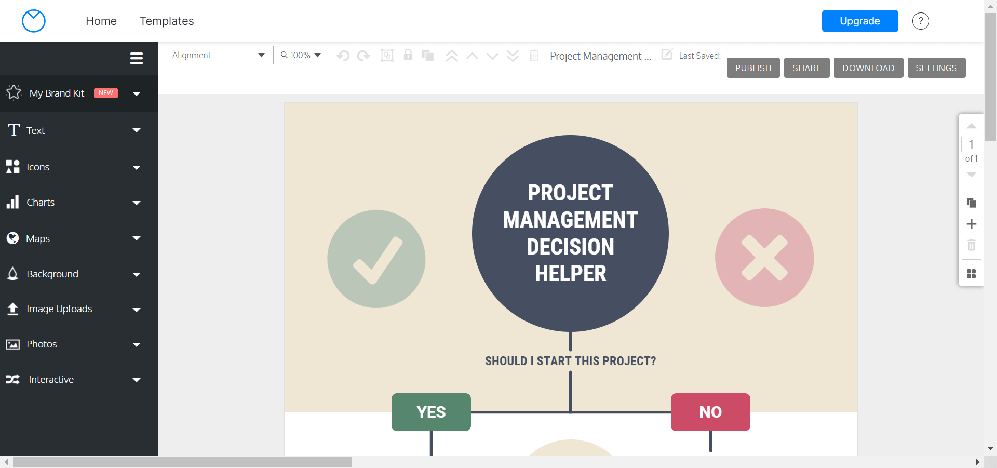Click the bring forward icon
This screenshot has height=468, width=997.
(x=472, y=56)
